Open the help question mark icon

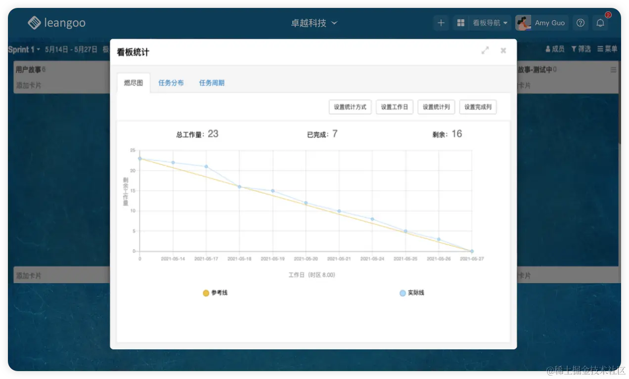(581, 23)
